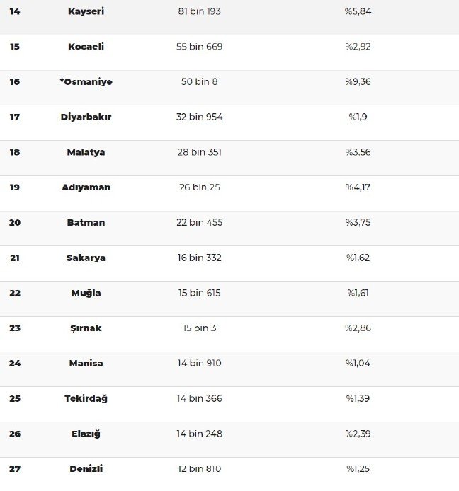Image resolution: width=459 pixels, height=491 pixels.
Task: Click the percentage %9,36
Action: 358,82
